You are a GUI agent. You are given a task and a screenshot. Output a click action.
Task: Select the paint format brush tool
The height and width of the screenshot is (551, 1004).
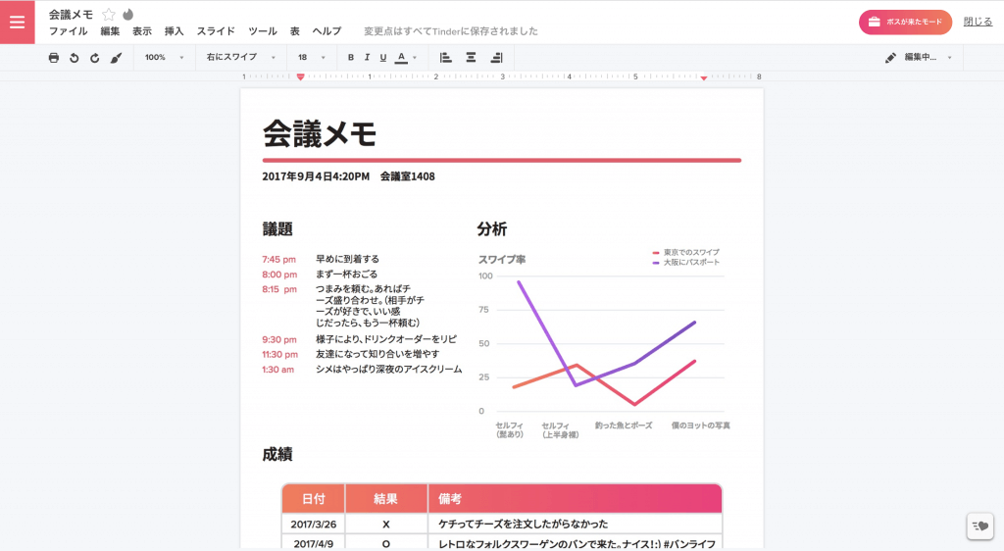[x=116, y=58]
